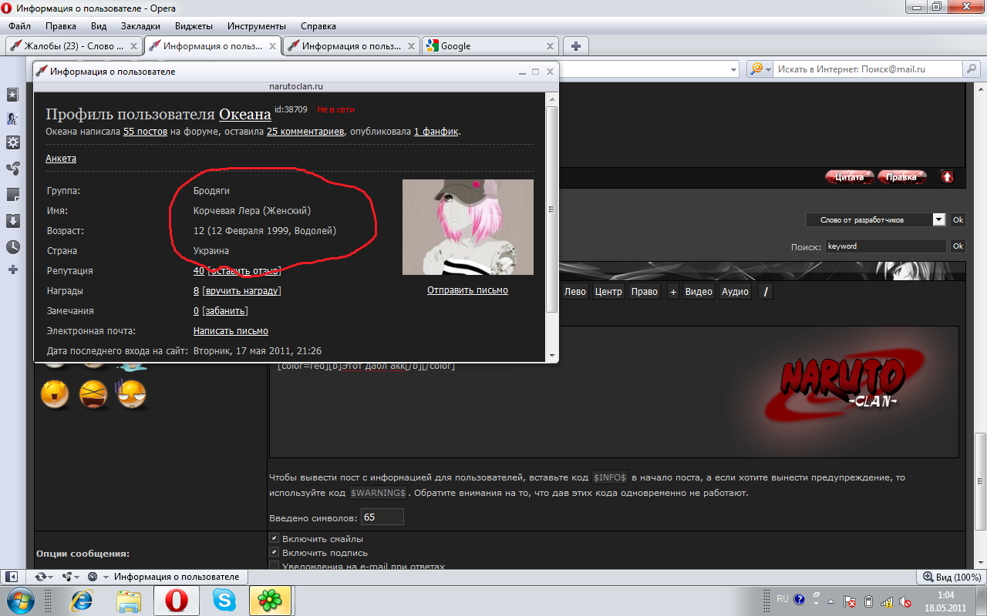Image resolution: width=987 pixels, height=616 pixels.
Task: Open the Океана profile link
Action: [x=245, y=115]
